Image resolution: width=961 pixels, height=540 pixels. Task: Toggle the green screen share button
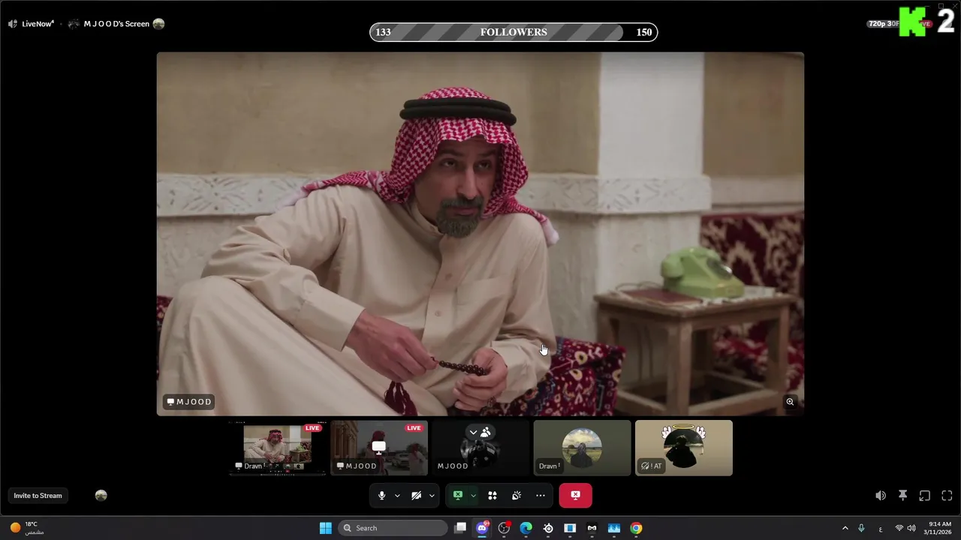457,496
